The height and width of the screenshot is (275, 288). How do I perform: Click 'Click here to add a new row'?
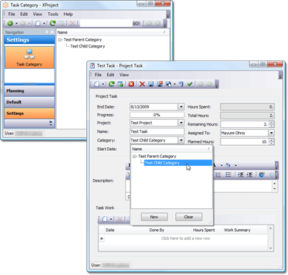coord(185,238)
